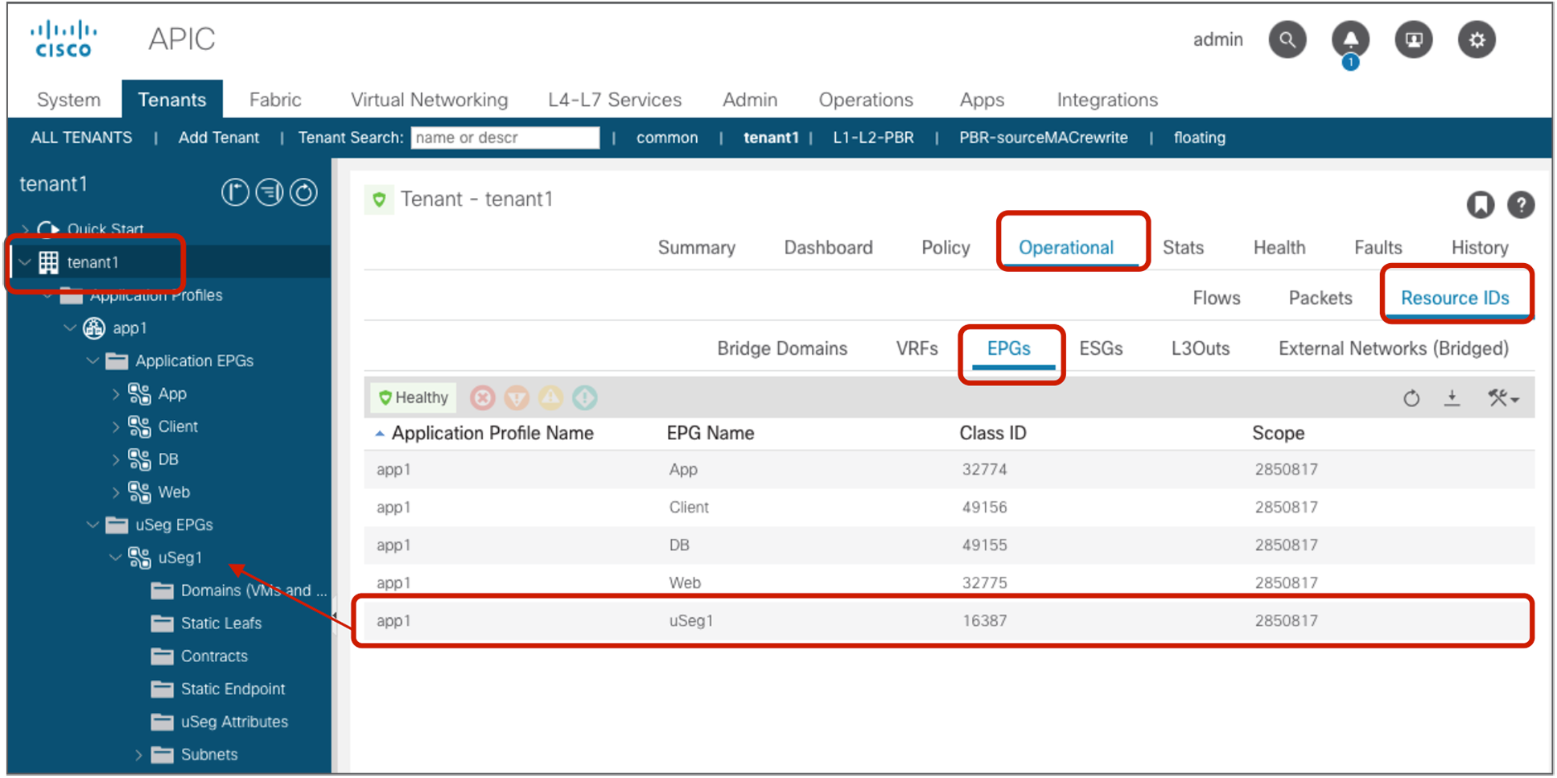Click the Quick Start icon in tree
The height and width of the screenshot is (778, 1557).
tap(48, 229)
